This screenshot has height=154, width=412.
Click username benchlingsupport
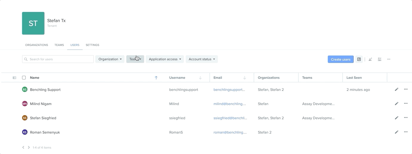184,90
